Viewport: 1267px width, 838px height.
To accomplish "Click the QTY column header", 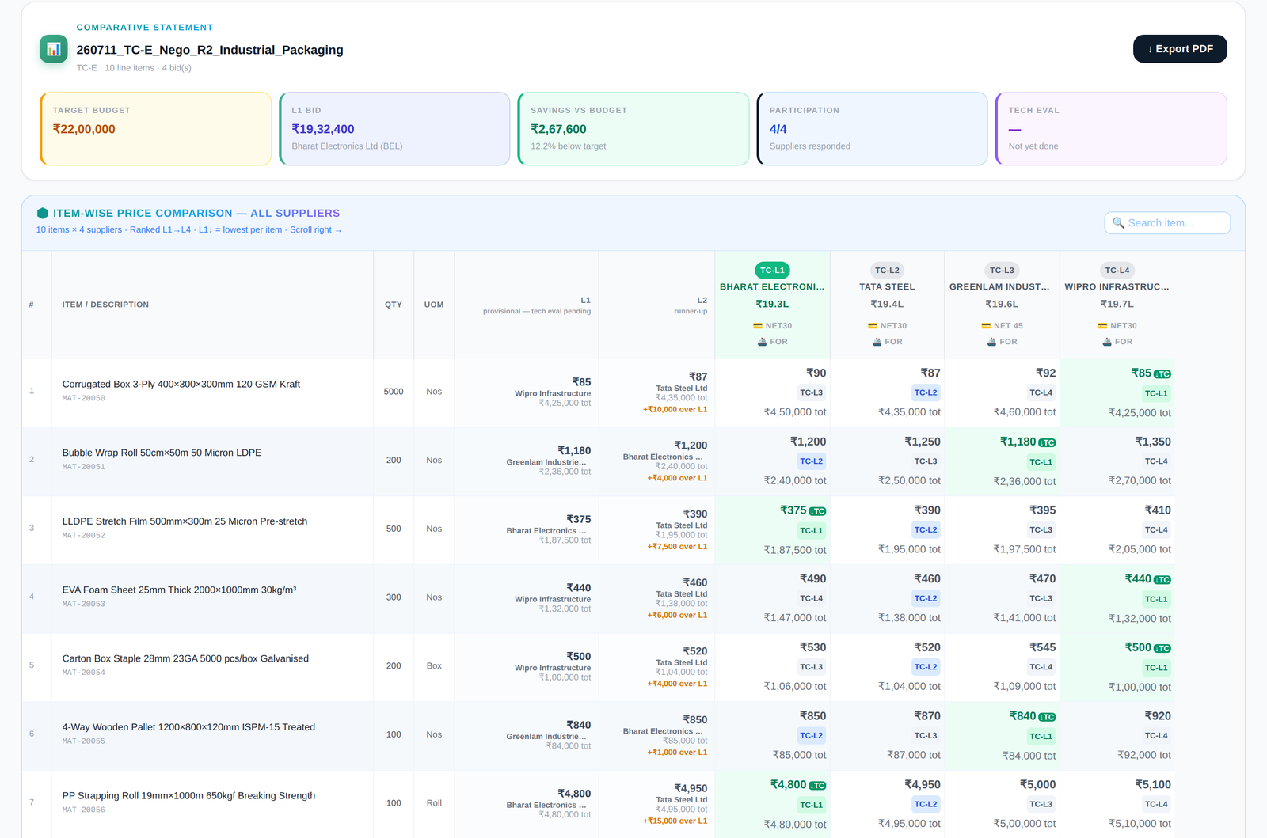I will (x=394, y=305).
